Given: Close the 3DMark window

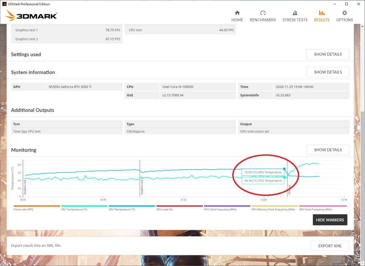Looking at the screenshot, I should (359, 4).
